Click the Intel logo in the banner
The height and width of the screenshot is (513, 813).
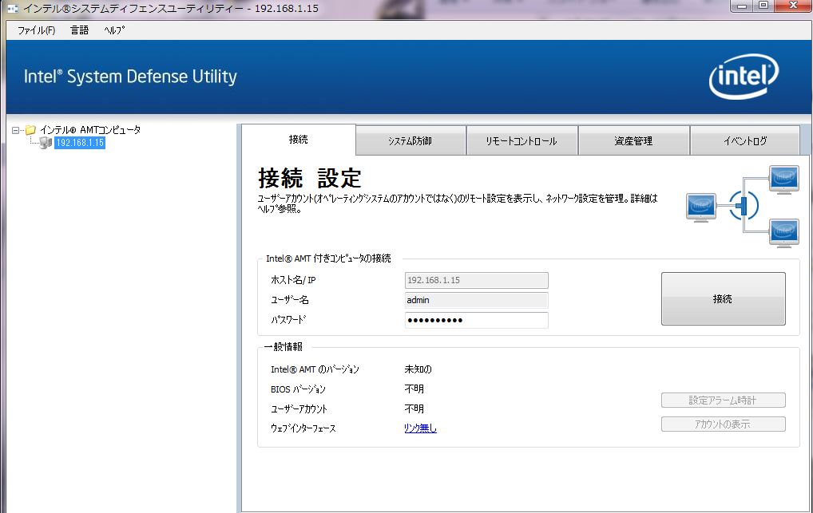point(744,77)
